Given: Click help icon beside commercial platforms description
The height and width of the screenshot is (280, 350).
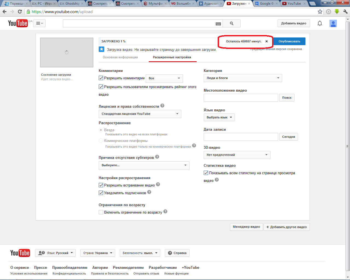Looking at the screenshot, I should 194,145.
